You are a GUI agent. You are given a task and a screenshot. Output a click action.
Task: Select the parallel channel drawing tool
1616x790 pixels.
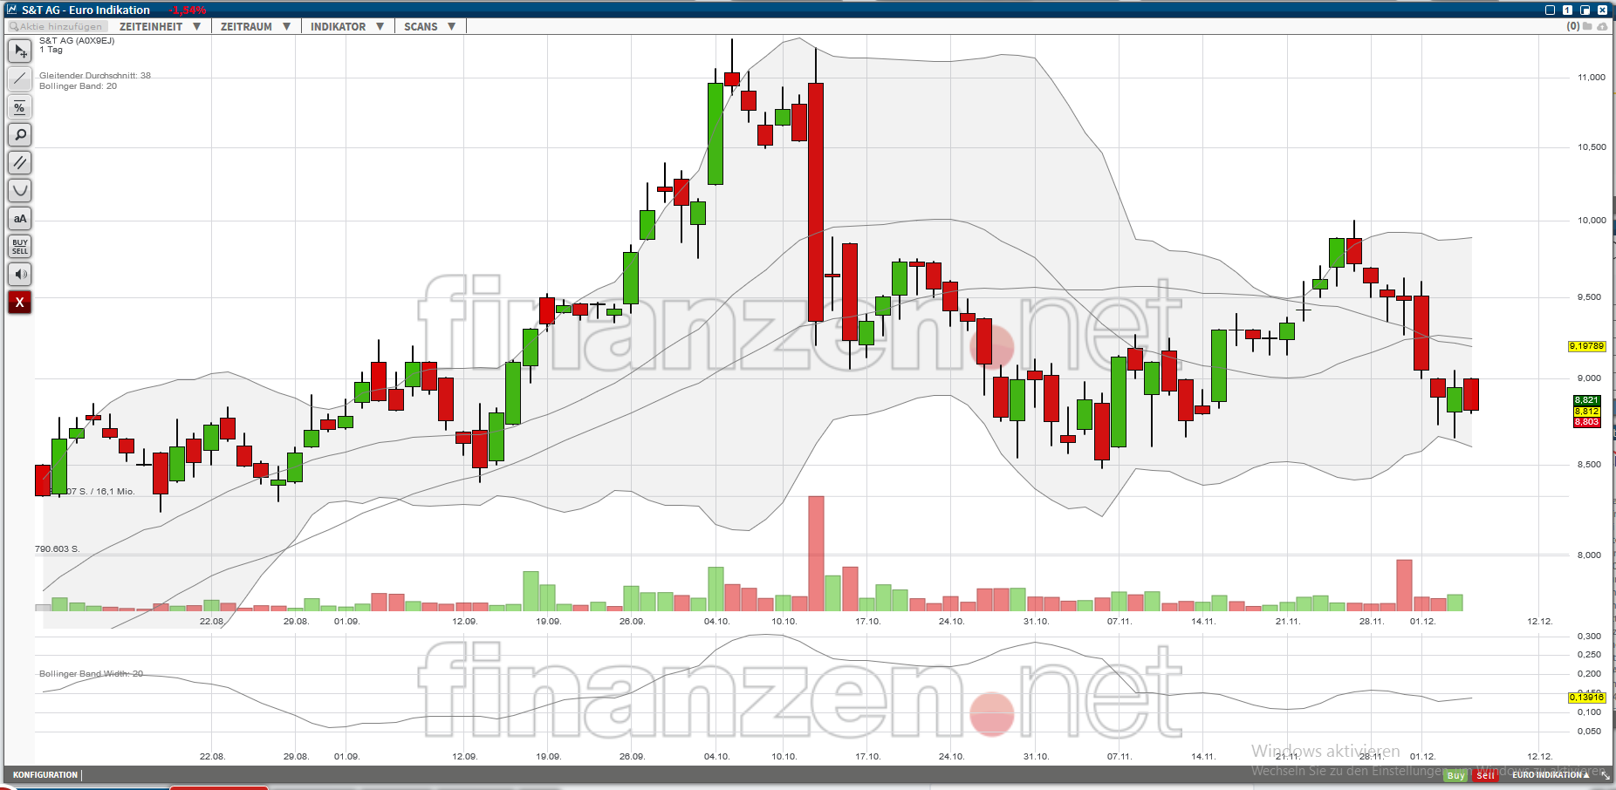point(19,162)
